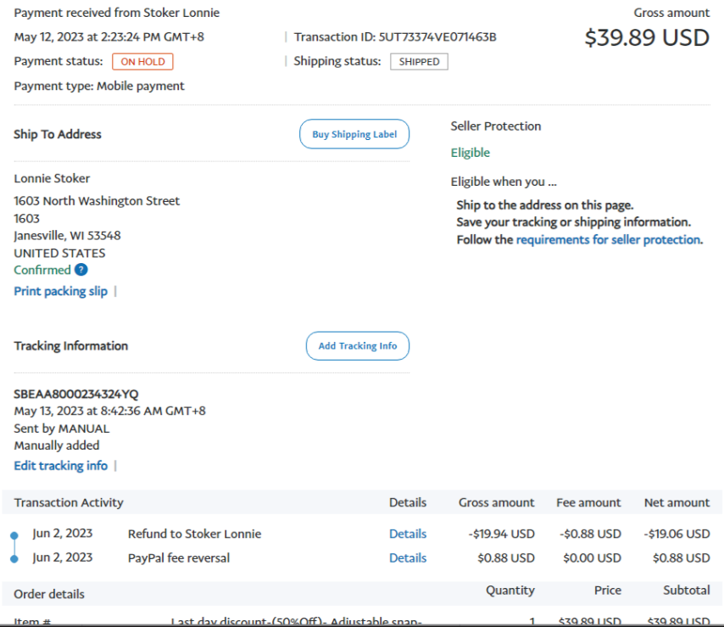The image size is (724, 627).
Task: Click the $39.89 USD gross amount
Action: 647,38
